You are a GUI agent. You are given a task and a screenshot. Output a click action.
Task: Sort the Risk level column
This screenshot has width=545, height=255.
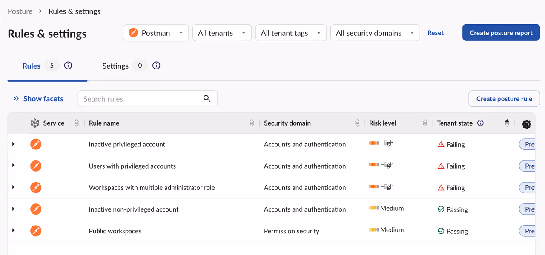coord(425,123)
